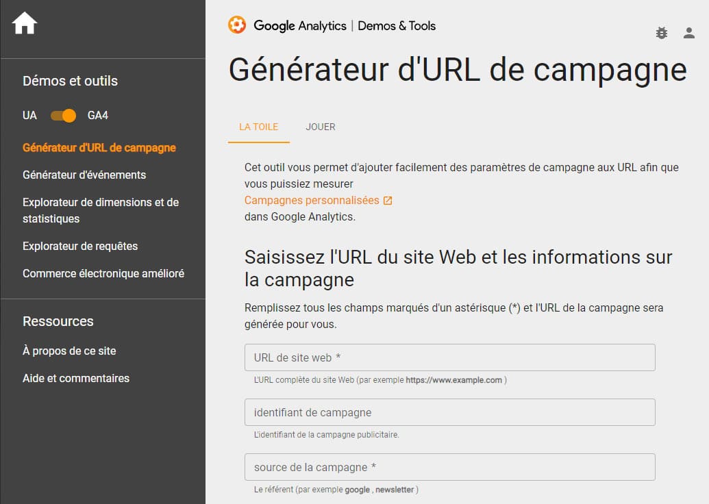Select the source de la campagne field
The height and width of the screenshot is (504, 709).
(449, 467)
